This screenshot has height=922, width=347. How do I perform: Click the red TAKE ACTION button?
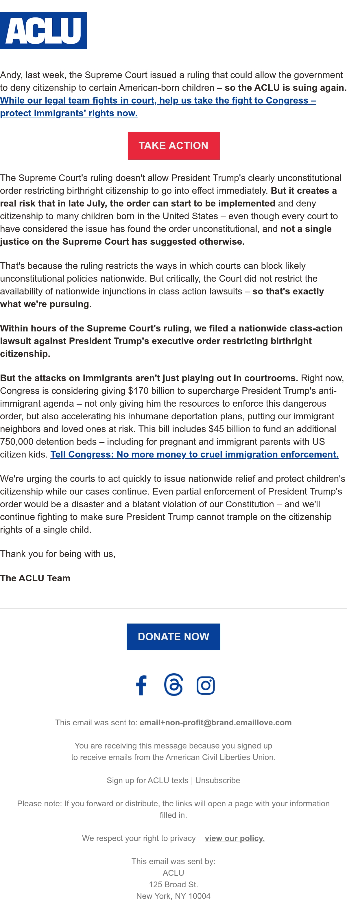coord(173,146)
